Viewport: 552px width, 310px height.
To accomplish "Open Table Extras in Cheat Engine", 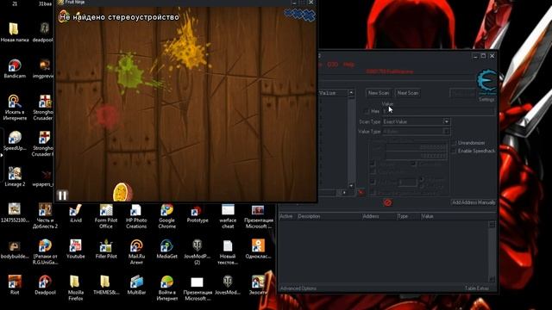I will click(476, 288).
